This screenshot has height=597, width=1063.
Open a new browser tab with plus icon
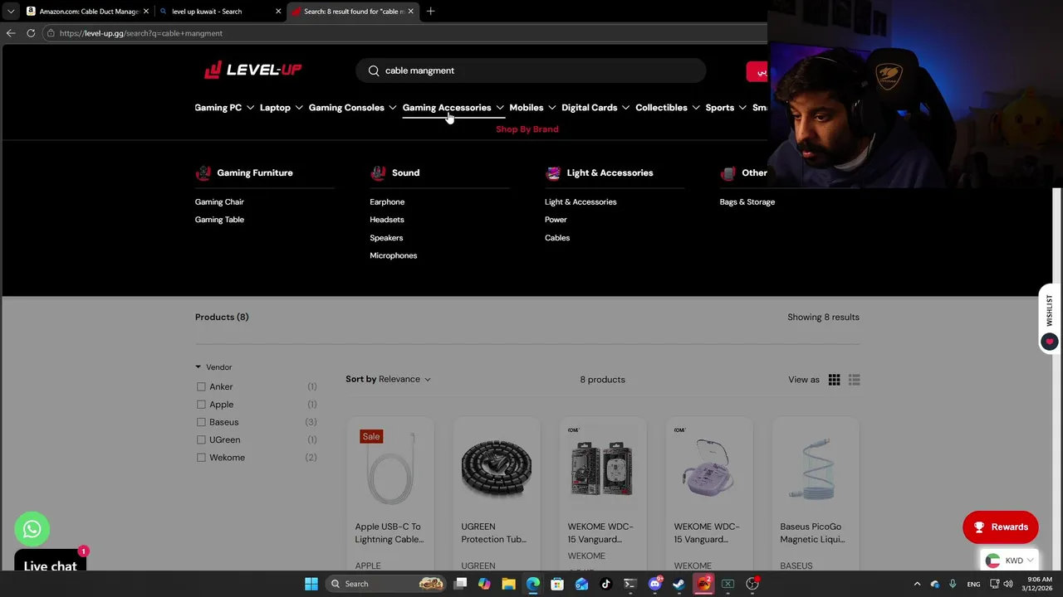pyautogui.click(x=430, y=12)
